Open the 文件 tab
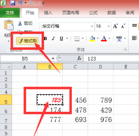 pyautogui.click(x=10, y=13)
